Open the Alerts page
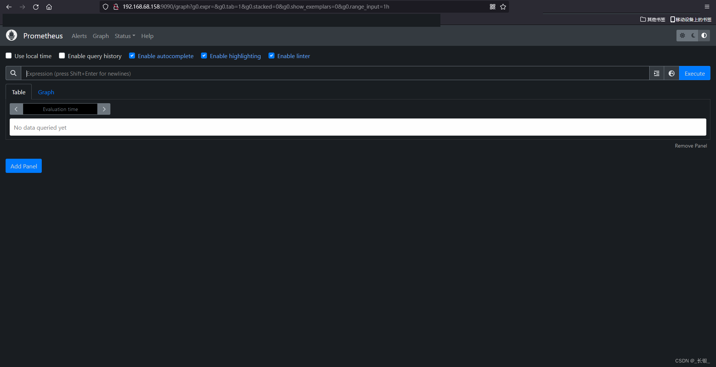The width and height of the screenshot is (716, 367). pos(79,36)
